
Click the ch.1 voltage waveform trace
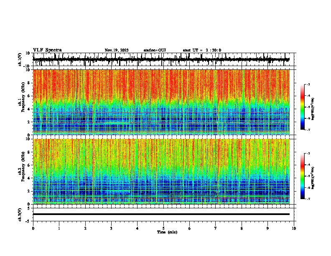pos(161,59)
